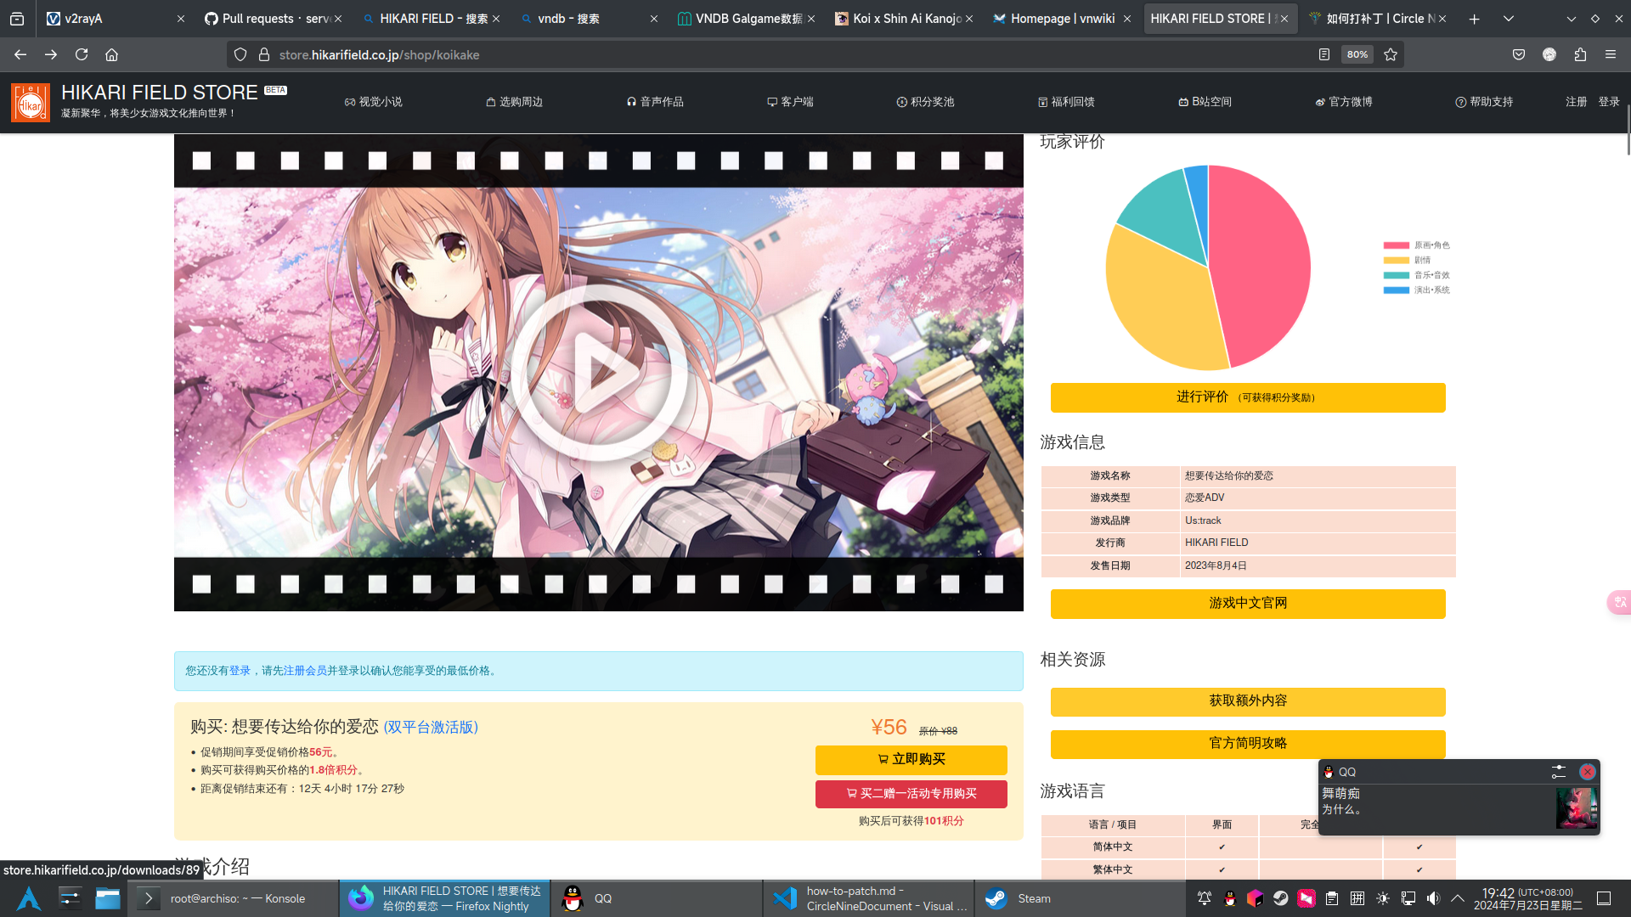Viewport: 1631px width, 917px height.
Task: Click the translate floating icon on the right edge
Action: [x=1619, y=602]
